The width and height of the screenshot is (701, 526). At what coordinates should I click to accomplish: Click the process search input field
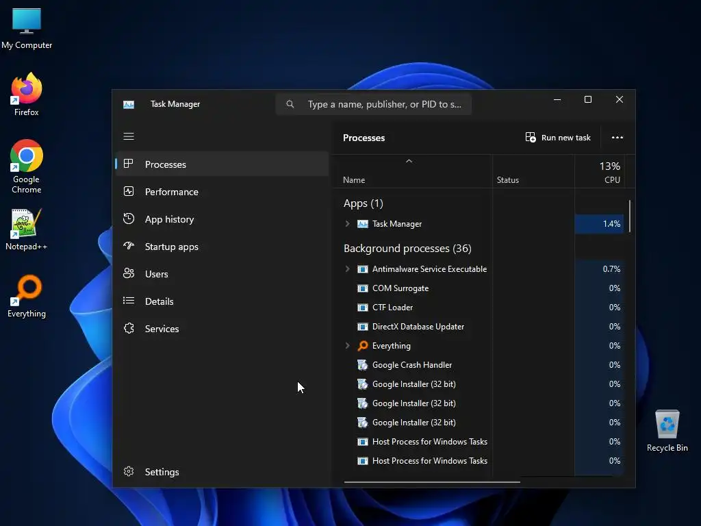374,104
